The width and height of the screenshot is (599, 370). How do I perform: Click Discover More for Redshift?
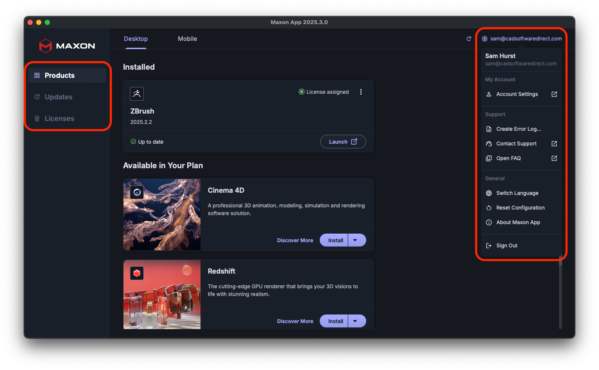pyautogui.click(x=295, y=321)
